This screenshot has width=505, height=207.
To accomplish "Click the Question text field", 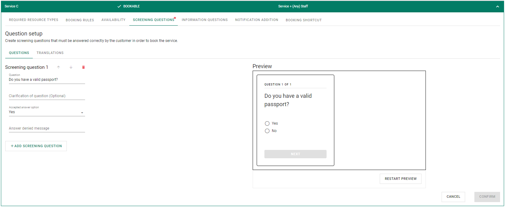I will point(47,80).
